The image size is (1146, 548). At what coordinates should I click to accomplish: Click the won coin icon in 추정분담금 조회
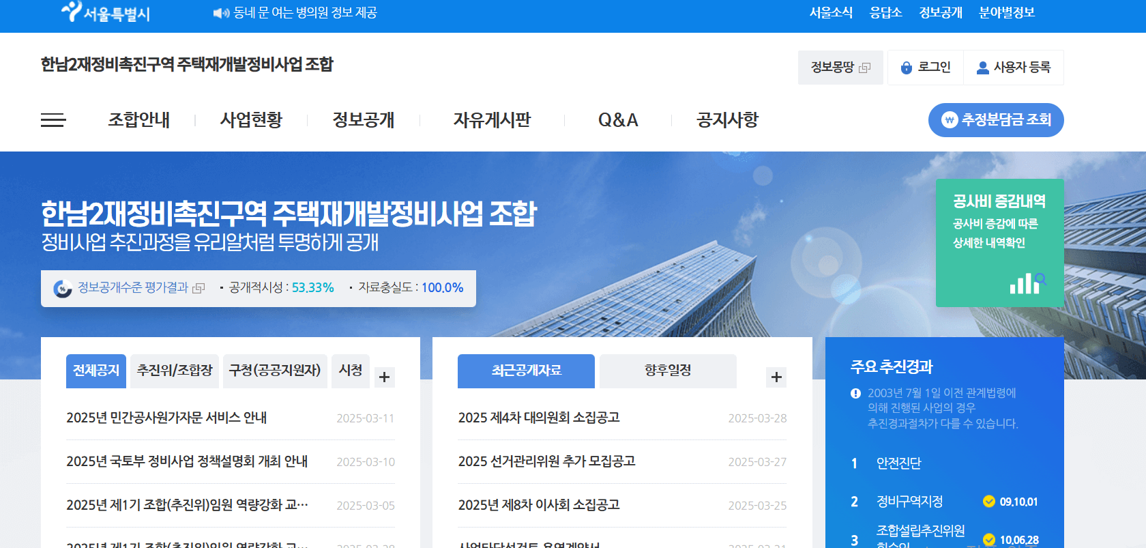coord(950,120)
